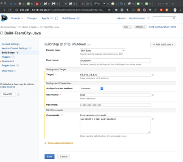183x162 pixels.
Task: Click the build configuration icon beside Build-TeamCity-Java
Action: tap(2, 33)
